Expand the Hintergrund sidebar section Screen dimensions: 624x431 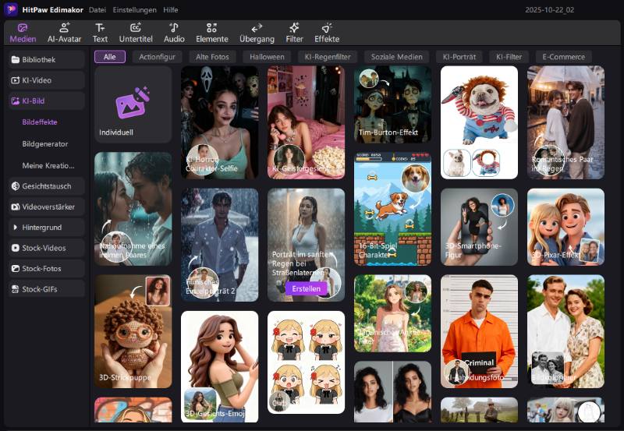[45, 227]
